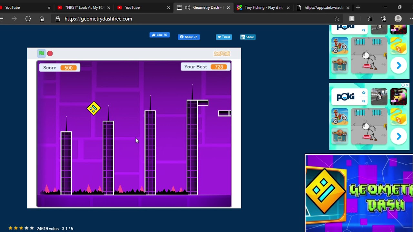
Task: Click the Poki search icon in lower ad
Action: tap(364, 101)
